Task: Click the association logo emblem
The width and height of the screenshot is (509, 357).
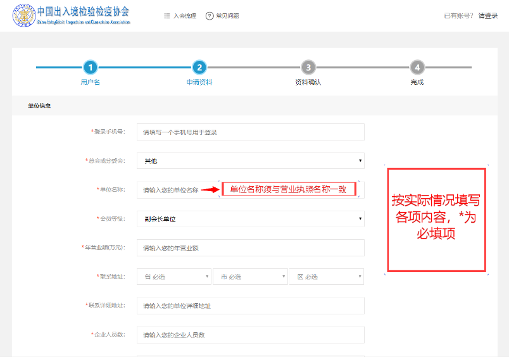Action: [23, 16]
